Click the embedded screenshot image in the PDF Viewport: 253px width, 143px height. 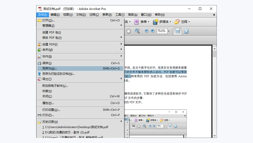(155, 123)
